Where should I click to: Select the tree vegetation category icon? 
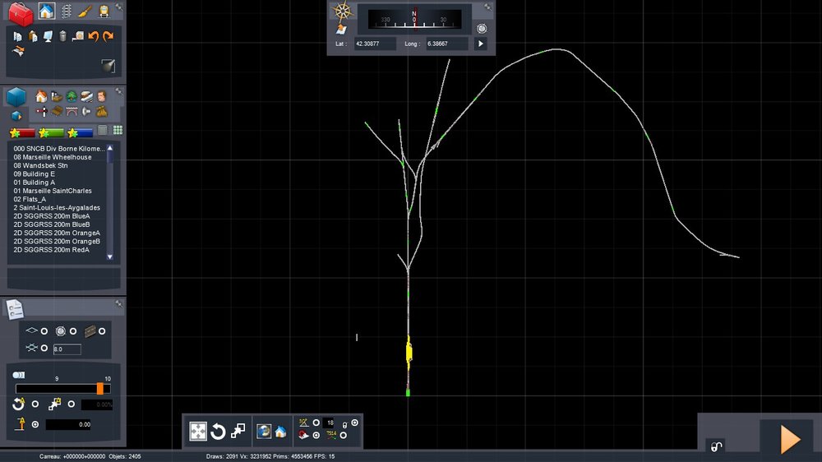(72, 97)
